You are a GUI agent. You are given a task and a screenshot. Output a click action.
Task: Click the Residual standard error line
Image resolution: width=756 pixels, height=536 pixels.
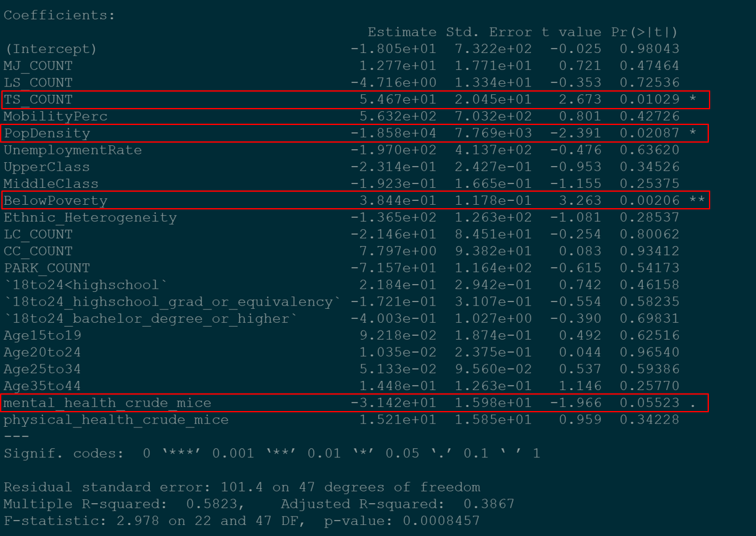coord(241,488)
